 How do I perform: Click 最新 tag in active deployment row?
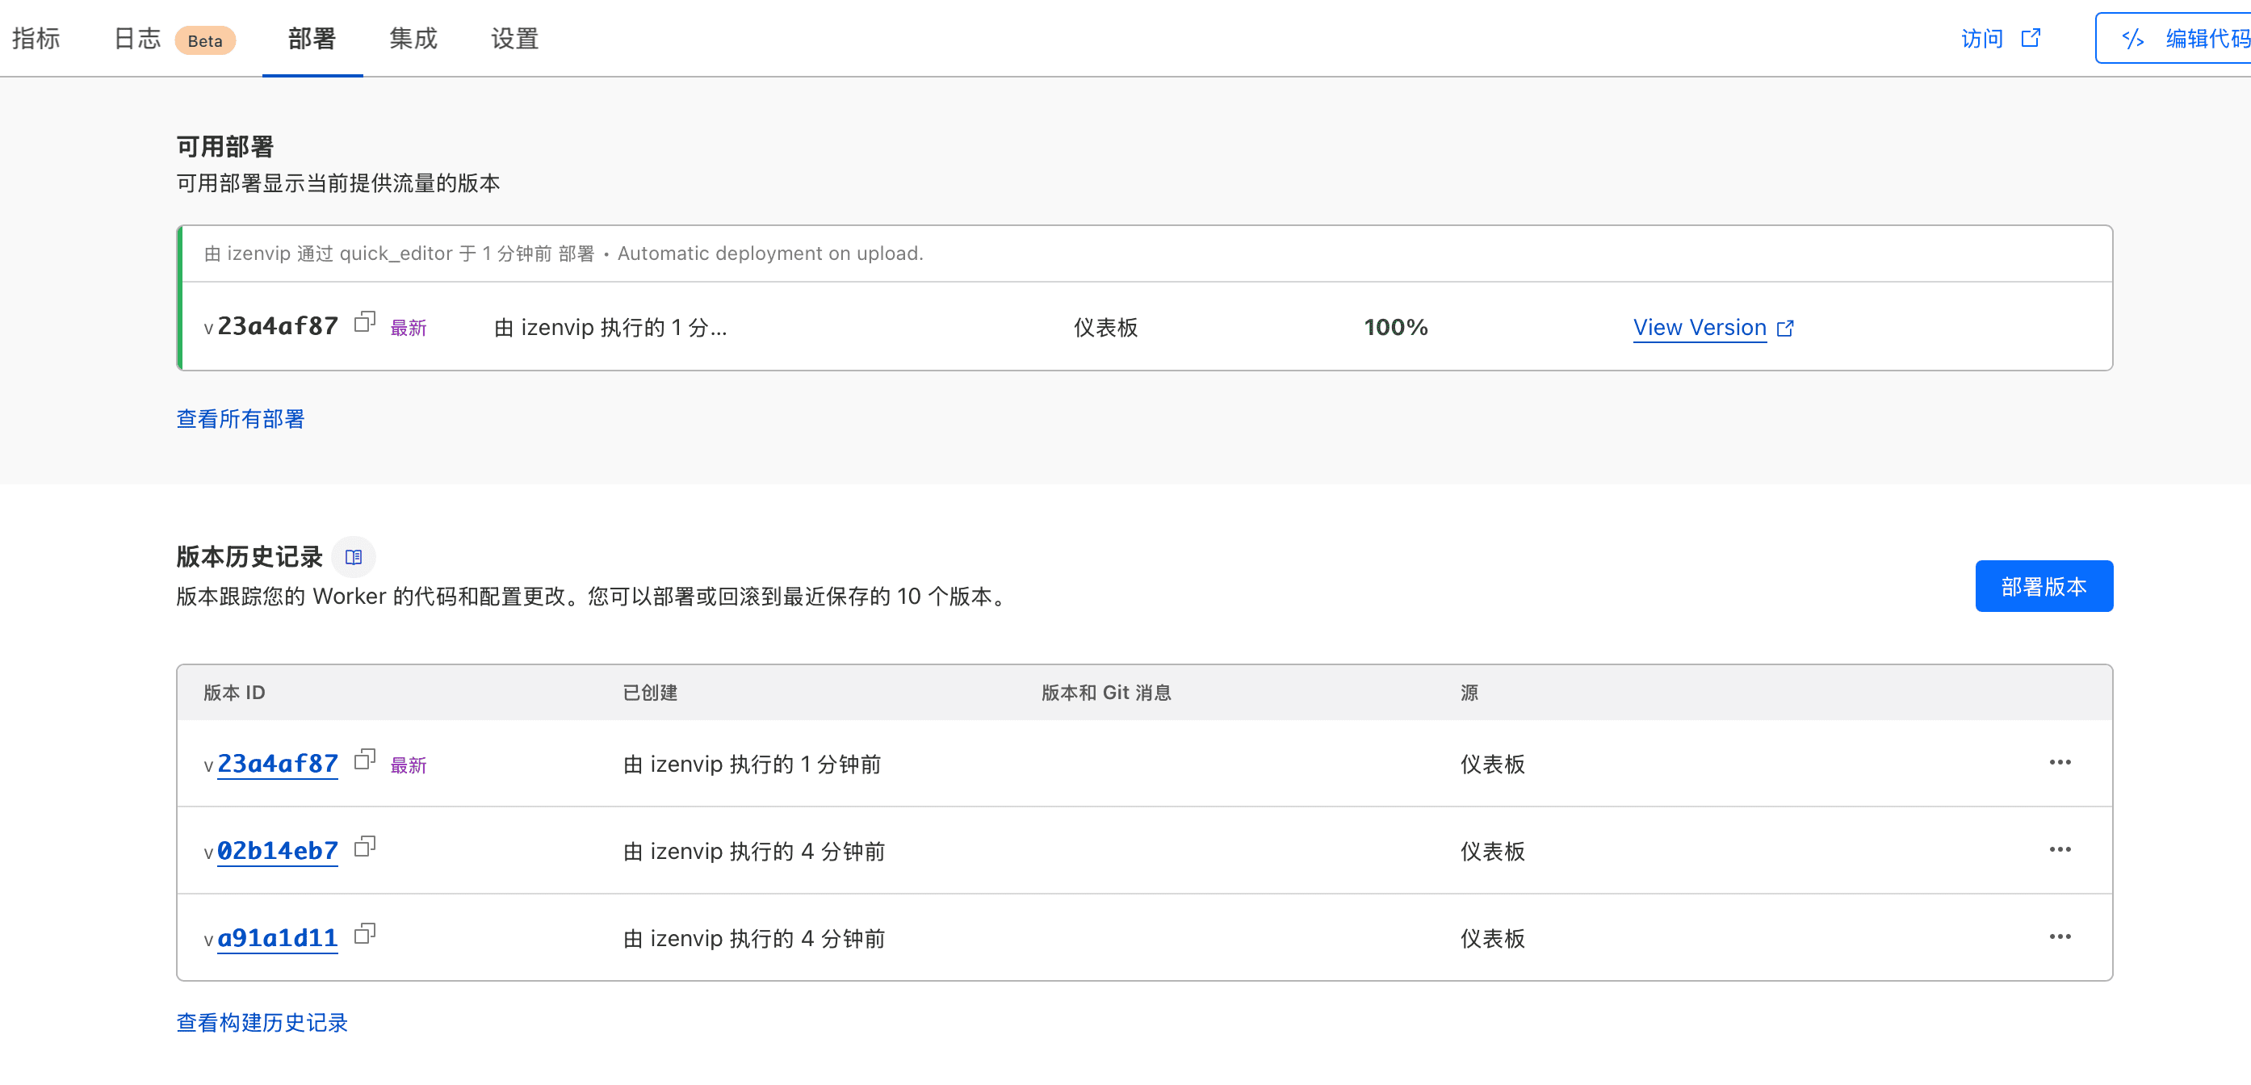click(408, 329)
